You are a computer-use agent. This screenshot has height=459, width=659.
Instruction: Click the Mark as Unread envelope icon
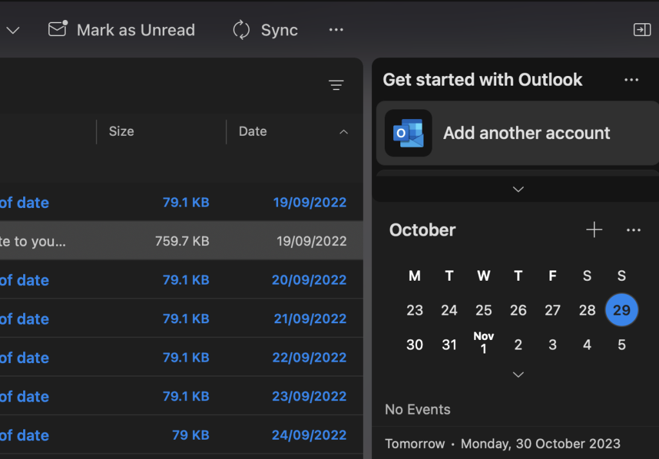(x=58, y=30)
